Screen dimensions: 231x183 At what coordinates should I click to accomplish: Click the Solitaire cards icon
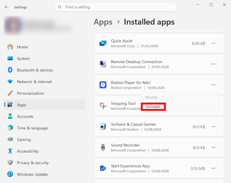point(103,126)
